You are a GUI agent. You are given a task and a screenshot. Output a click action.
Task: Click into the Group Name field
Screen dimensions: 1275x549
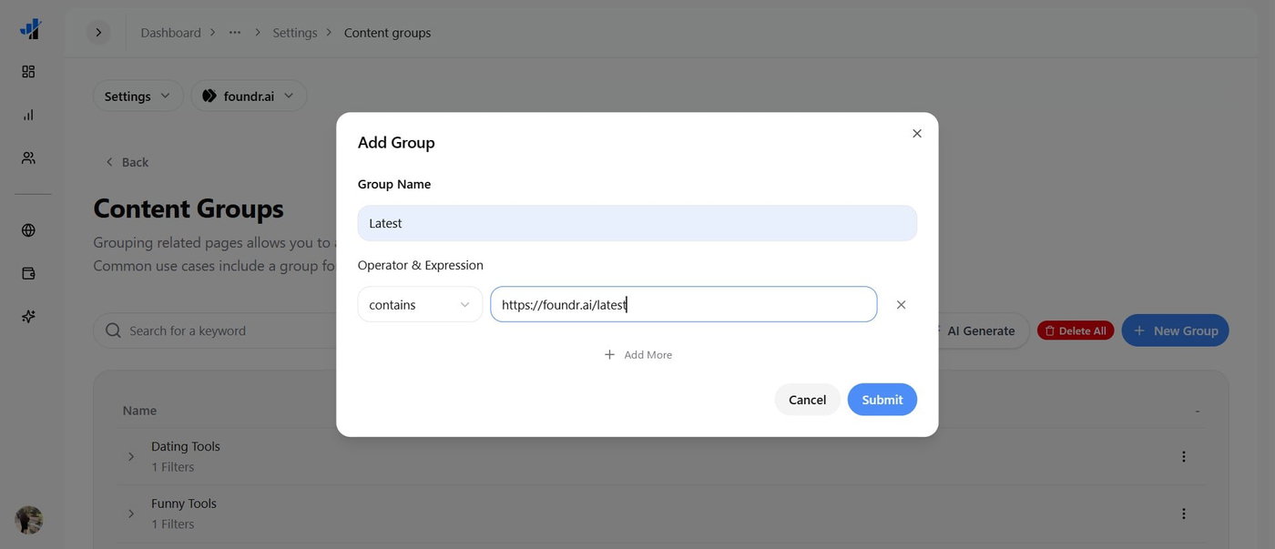pyautogui.click(x=637, y=223)
